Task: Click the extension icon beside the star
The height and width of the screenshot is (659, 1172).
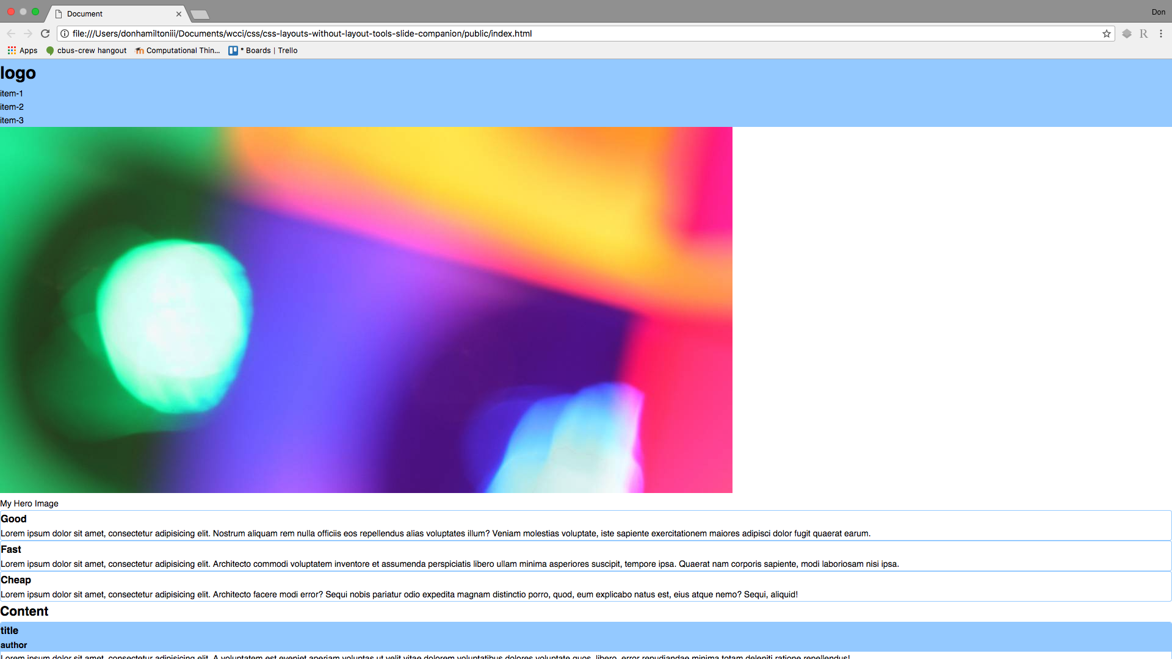Action: point(1127,34)
